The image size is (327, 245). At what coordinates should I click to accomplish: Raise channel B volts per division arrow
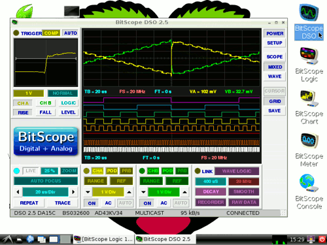pyautogui.click(x=184, y=192)
